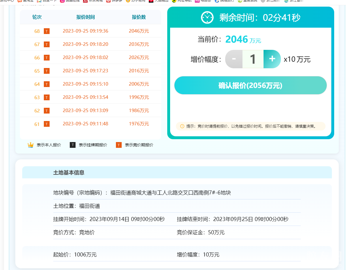Open the 京东商城 bookmark
The width and height of the screenshot is (346, 270).
click(93, 1)
